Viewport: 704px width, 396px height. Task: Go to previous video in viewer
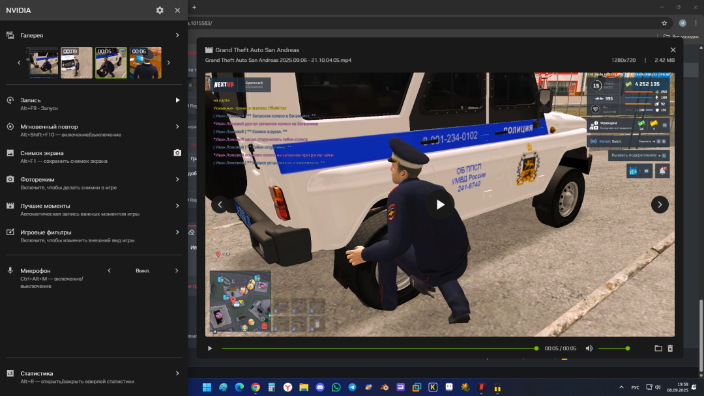pos(220,205)
